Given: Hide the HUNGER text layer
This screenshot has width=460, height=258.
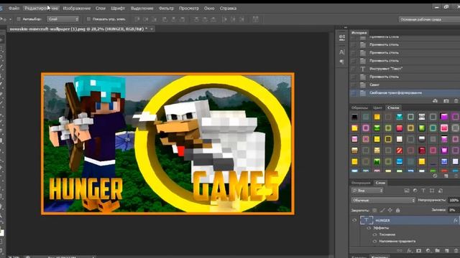Looking at the screenshot, I should click(x=354, y=220).
